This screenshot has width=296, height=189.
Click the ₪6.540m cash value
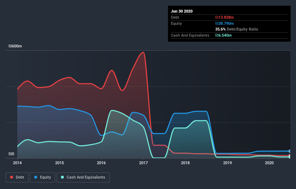click(223, 35)
